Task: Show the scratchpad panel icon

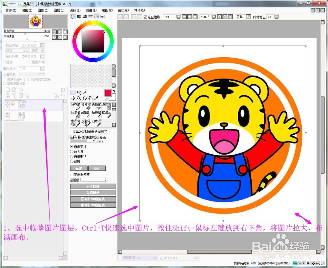Action: click(x=102, y=17)
